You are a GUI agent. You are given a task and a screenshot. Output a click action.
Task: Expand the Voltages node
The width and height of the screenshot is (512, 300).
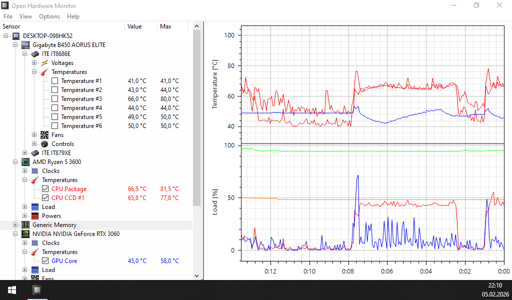(x=34, y=62)
